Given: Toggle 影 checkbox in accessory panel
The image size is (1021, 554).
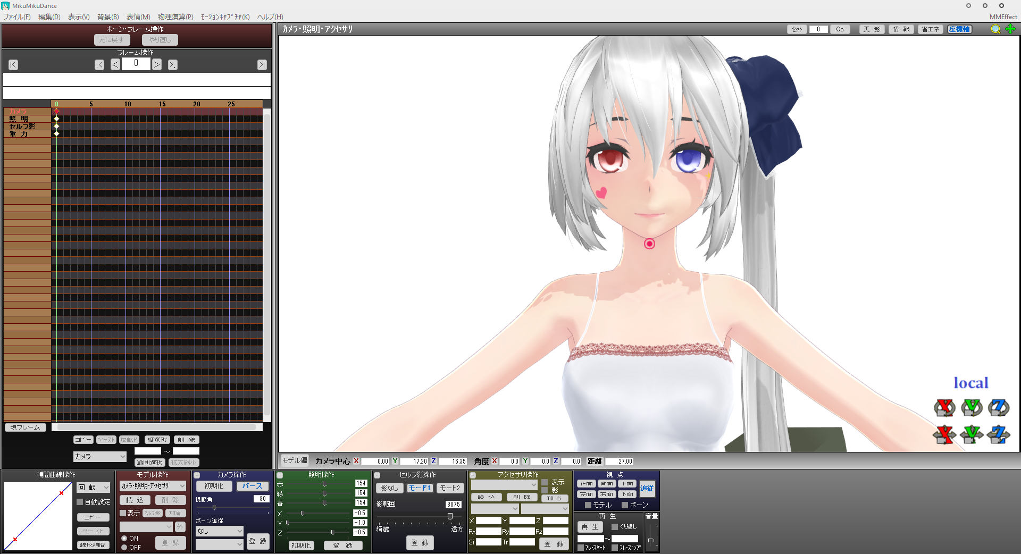Looking at the screenshot, I should tap(545, 490).
